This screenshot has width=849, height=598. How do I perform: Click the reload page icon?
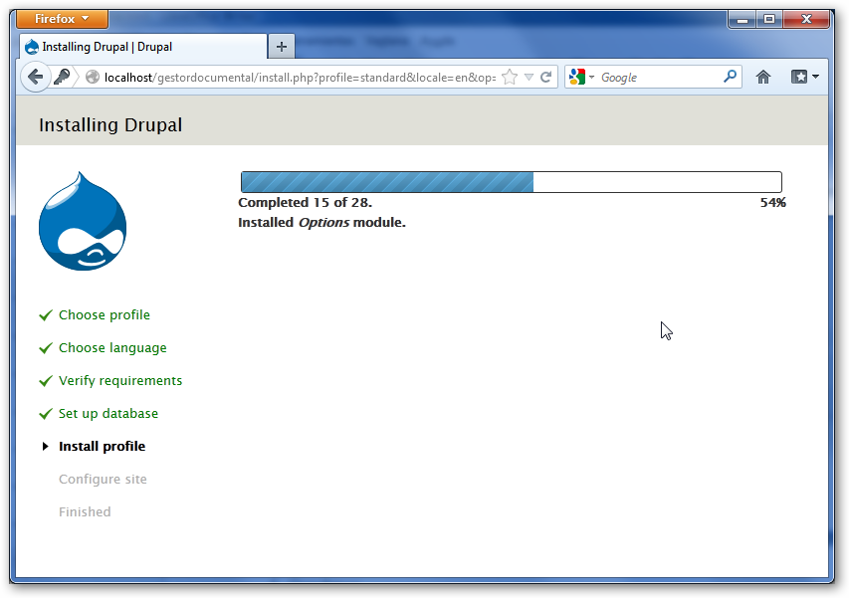546,77
